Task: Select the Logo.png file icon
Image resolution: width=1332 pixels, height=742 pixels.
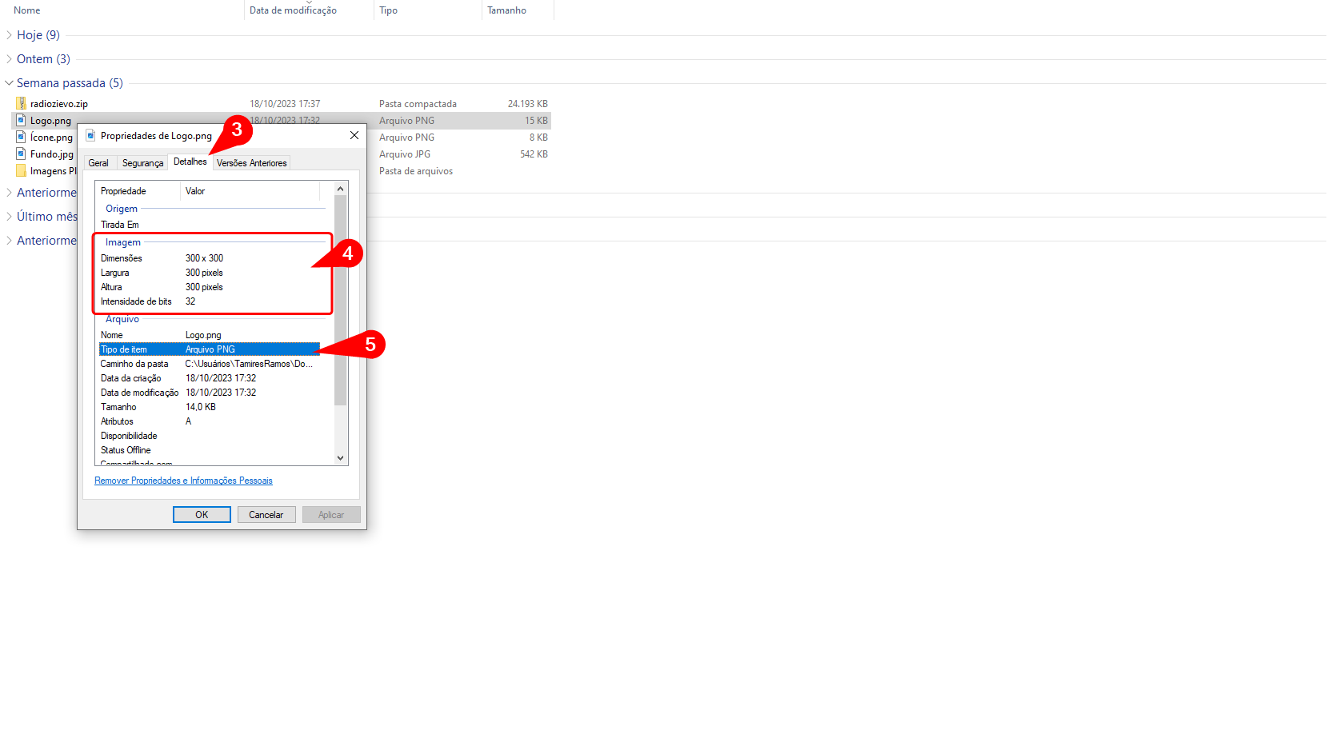Action: (x=22, y=120)
